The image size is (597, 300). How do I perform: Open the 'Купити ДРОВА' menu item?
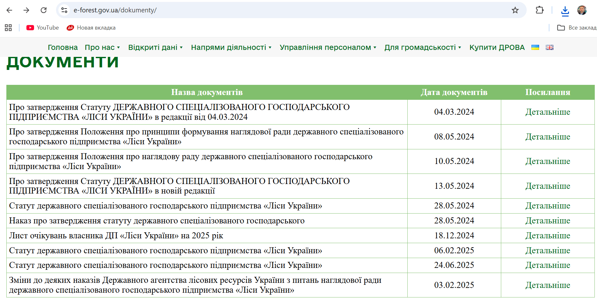pos(497,47)
